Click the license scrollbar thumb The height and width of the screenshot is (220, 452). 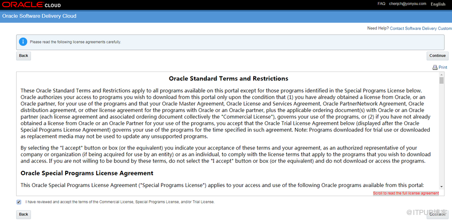(x=441, y=80)
